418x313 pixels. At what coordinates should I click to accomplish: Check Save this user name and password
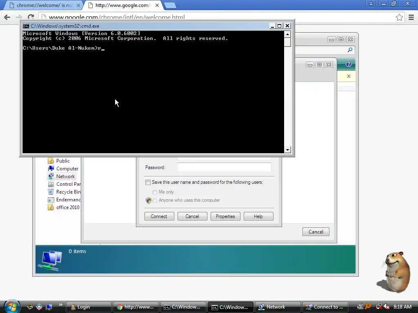(148, 182)
